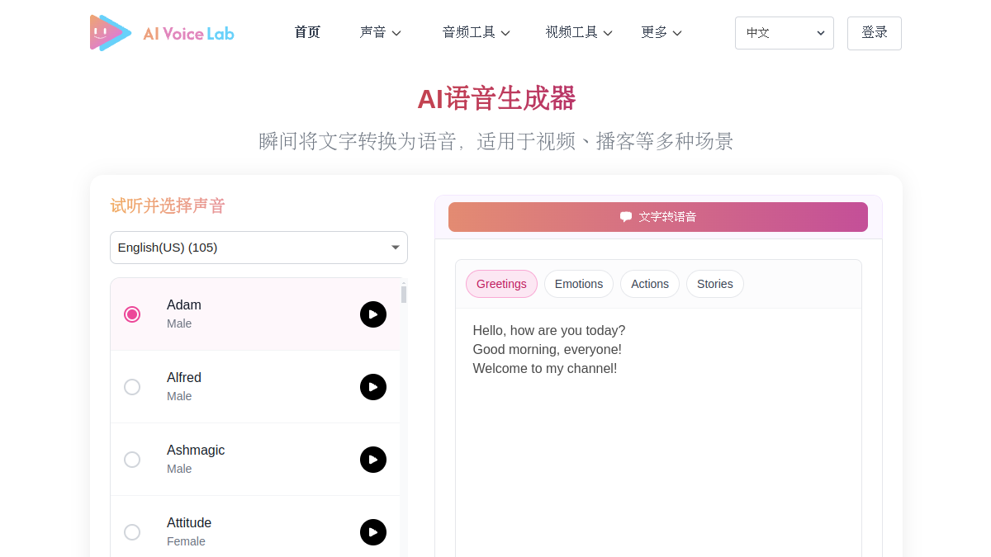The width and height of the screenshot is (991, 557).
Task: Switch to the Emotions sample tab
Action: (579, 284)
